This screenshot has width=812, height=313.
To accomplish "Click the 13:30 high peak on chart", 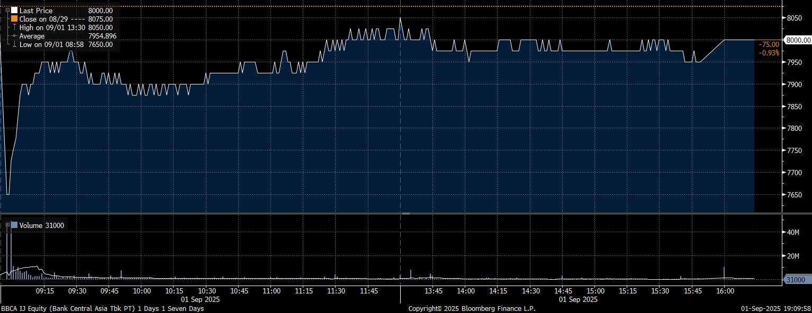I will click(400, 18).
